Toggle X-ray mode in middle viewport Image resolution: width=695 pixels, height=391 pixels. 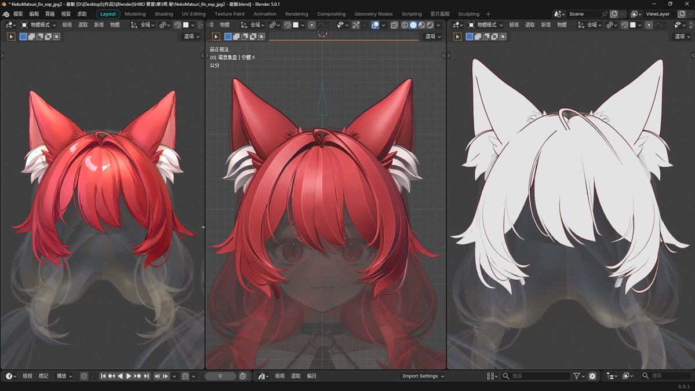[x=394, y=25]
